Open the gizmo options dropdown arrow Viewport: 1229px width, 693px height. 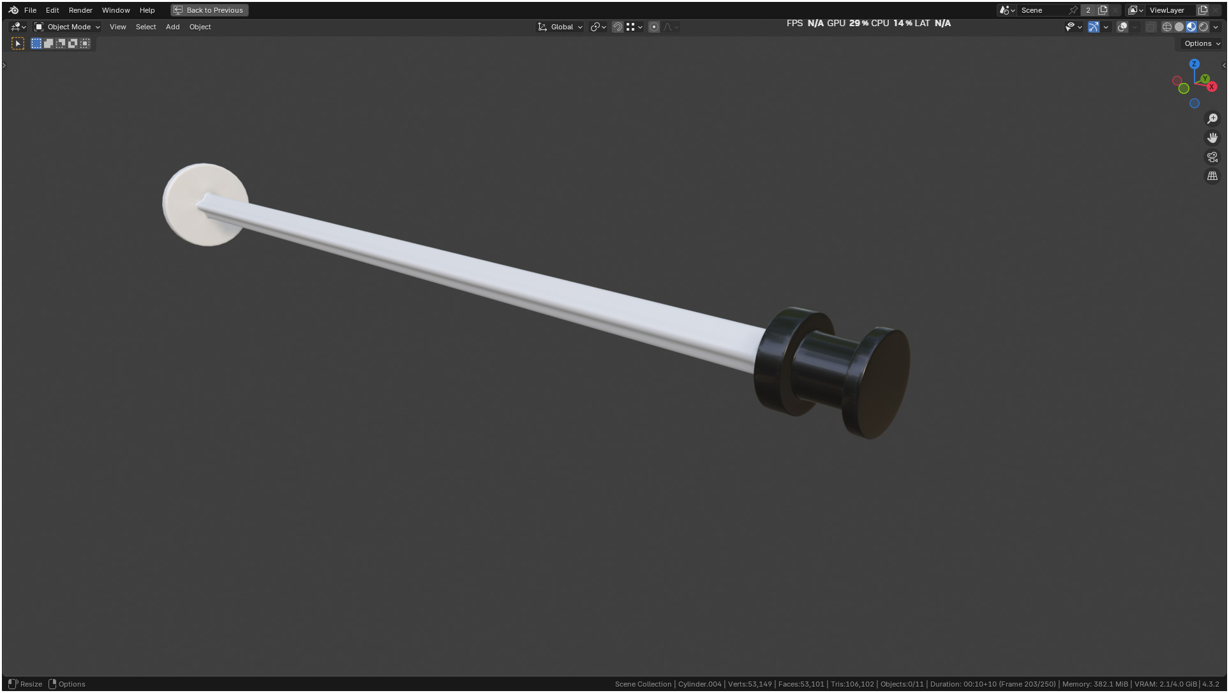(1106, 27)
